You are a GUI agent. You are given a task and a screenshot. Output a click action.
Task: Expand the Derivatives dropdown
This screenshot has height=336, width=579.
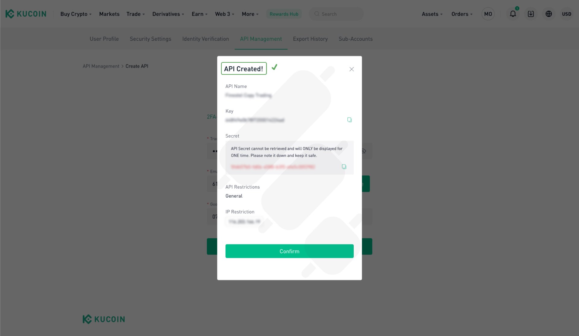pyautogui.click(x=168, y=14)
